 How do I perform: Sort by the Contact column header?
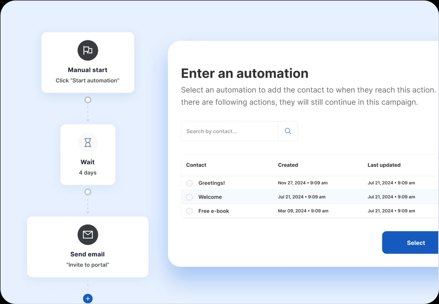pyautogui.click(x=196, y=165)
